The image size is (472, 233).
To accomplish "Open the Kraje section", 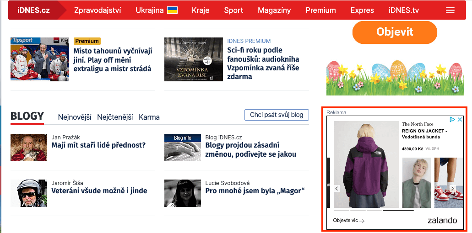I will point(201,10).
